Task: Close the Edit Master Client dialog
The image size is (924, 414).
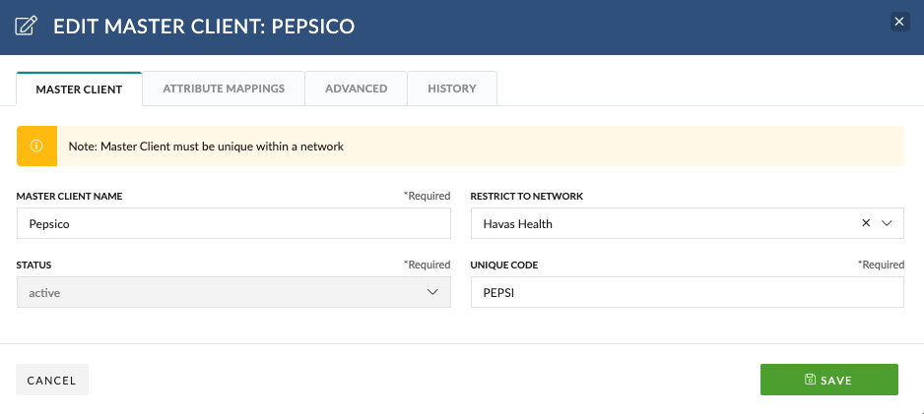Action: 899,22
